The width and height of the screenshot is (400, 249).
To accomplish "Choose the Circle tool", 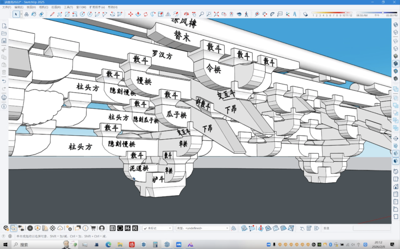I will click(x=82, y=14).
